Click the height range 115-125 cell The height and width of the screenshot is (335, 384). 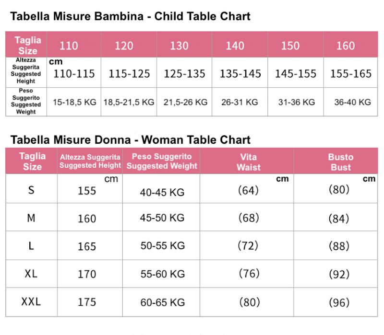[x=129, y=74]
